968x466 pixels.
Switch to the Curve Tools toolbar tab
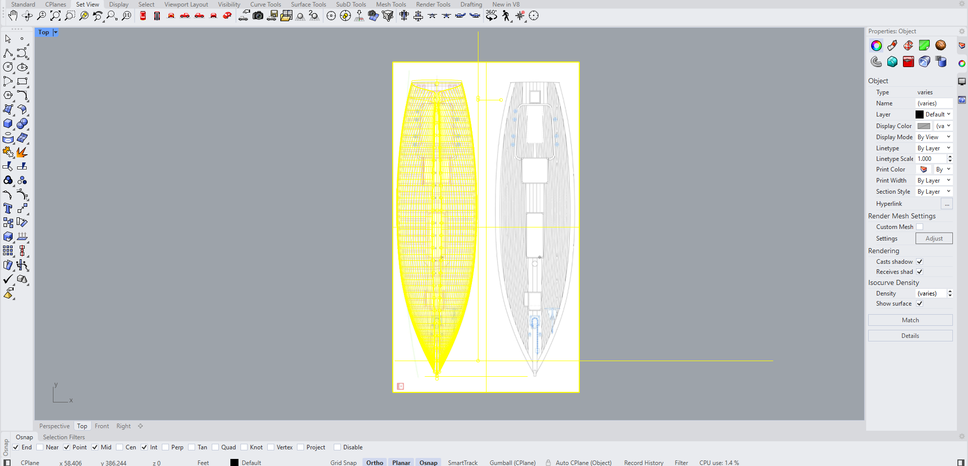265,5
